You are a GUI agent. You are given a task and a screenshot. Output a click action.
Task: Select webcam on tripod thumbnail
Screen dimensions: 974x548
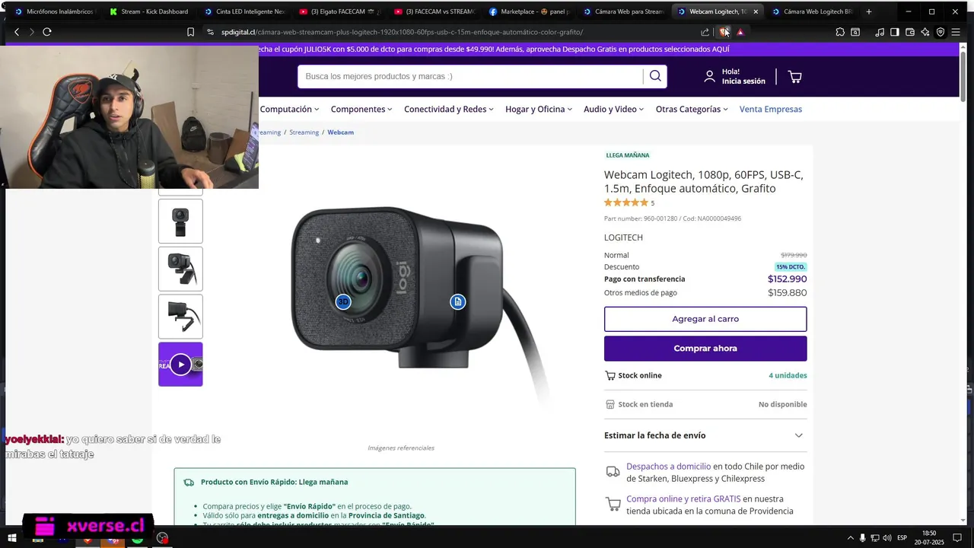point(180,269)
